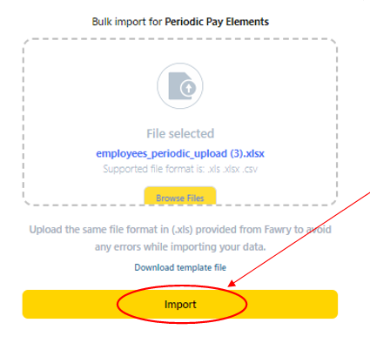Screen dimensions: 370x343
Task: Click the ".xls .xlsx .csv" extensions text
Action: coord(232,169)
